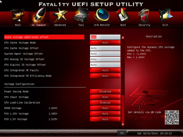This screenshot has width=183, height=137.
Task: Click the 1.519V PCH voltage reading
Action: click(53, 119)
